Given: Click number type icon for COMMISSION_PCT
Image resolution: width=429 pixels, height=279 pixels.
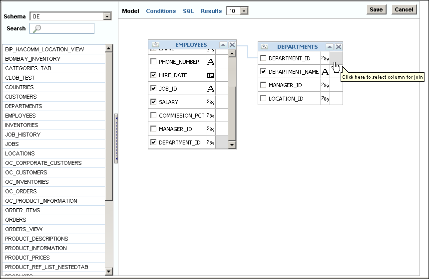Looking at the screenshot, I should tap(211, 116).
